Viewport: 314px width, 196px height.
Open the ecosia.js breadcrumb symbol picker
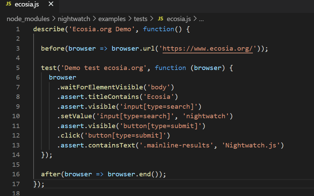point(178,19)
